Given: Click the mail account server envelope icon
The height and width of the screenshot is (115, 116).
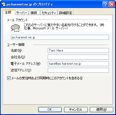Looking at the screenshot, I should point(15,28).
